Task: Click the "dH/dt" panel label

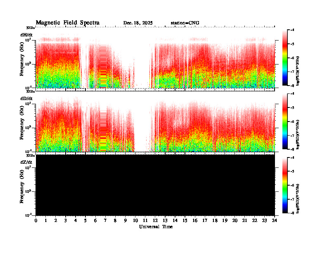Action: [26, 35]
